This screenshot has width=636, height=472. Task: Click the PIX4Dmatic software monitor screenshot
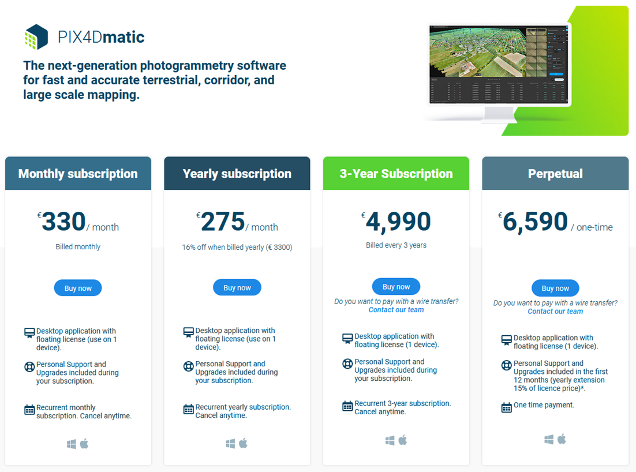[x=499, y=65]
